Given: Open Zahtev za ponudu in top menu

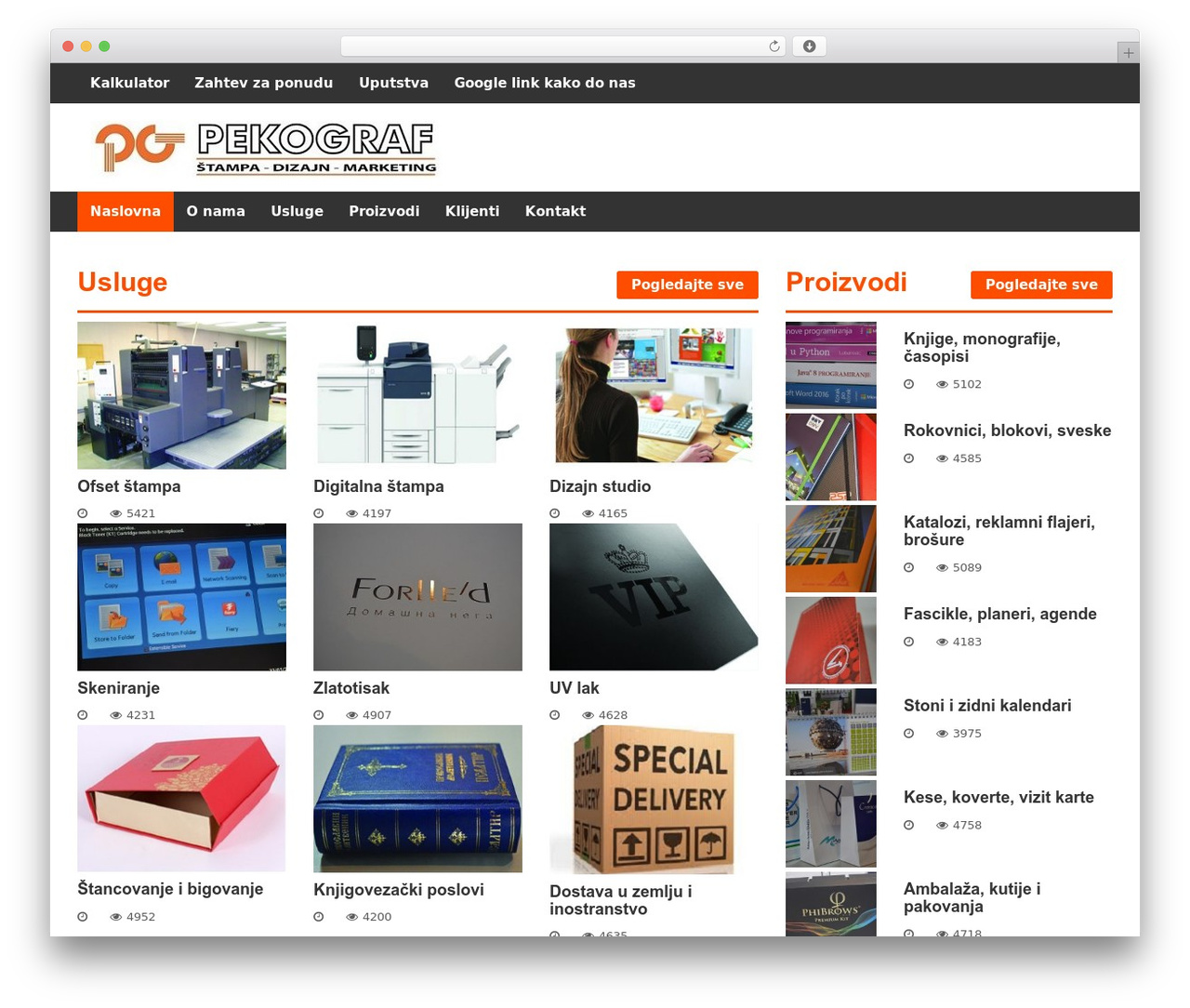Looking at the screenshot, I should 264,83.
